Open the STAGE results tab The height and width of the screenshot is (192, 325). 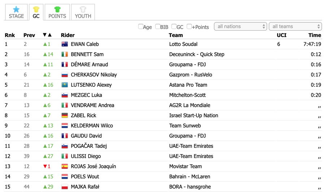pos(16,12)
